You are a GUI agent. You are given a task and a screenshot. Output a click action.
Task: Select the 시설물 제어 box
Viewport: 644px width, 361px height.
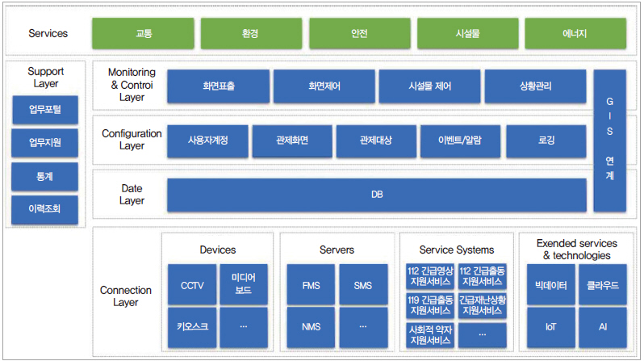430,86
